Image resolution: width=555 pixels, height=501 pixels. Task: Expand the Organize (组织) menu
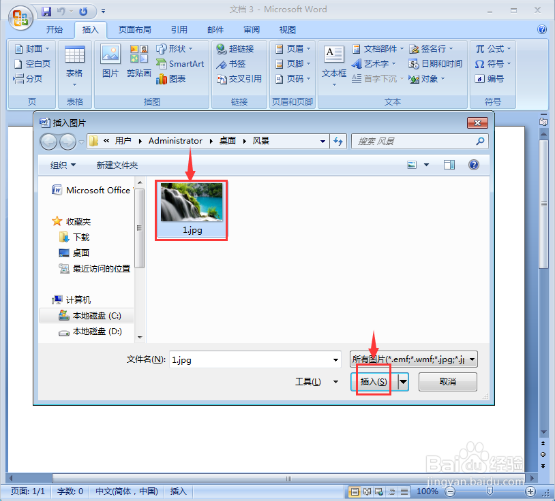pos(63,165)
